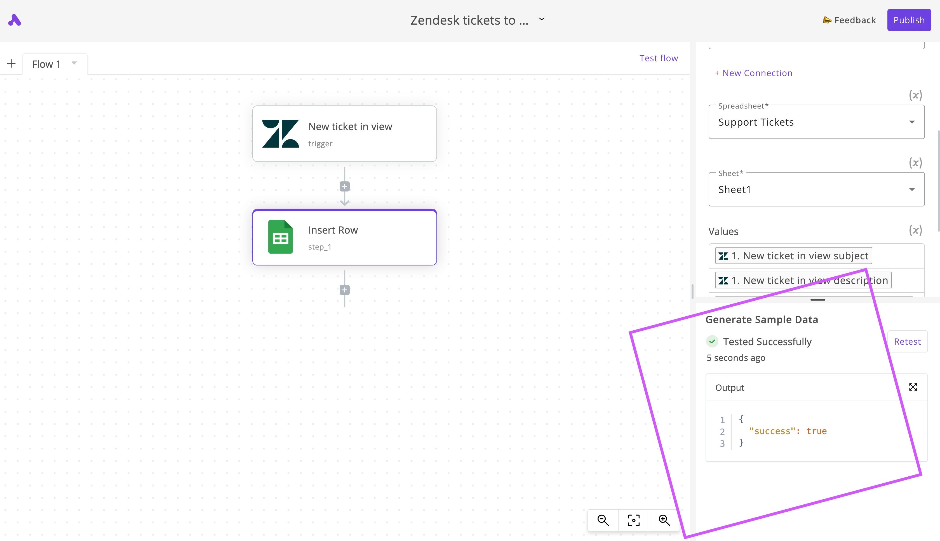This screenshot has height=541, width=940.
Task: Zoom out of the flow canvas
Action: coord(603,520)
